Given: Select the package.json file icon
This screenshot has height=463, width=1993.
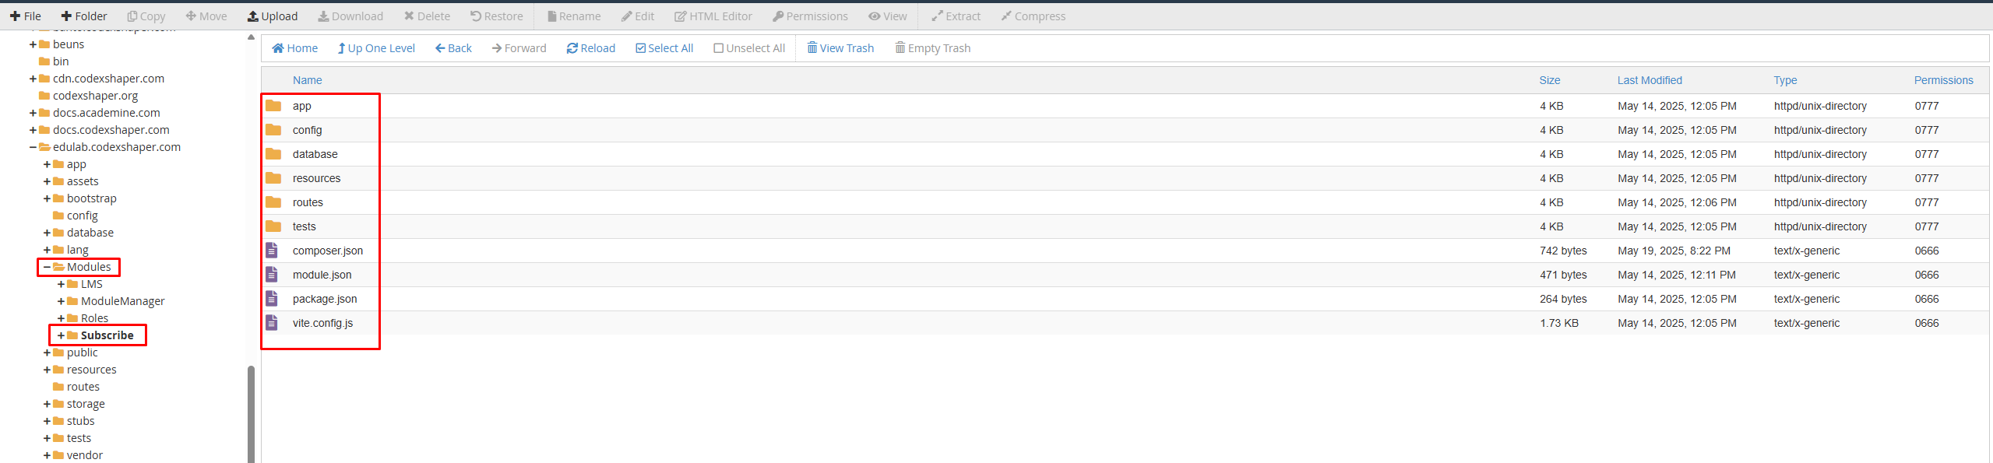Looking at the screenshot, I should [272, 298].
